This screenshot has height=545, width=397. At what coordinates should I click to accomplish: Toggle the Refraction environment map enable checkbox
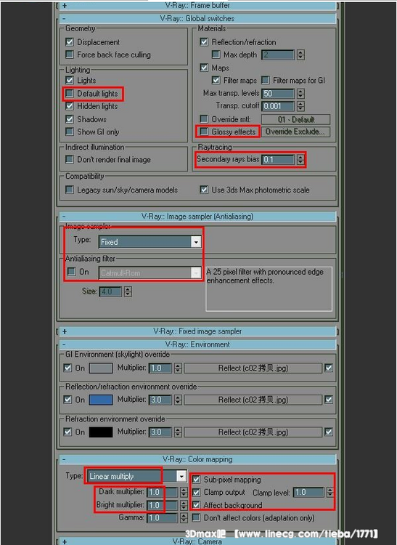click(329, 432)
